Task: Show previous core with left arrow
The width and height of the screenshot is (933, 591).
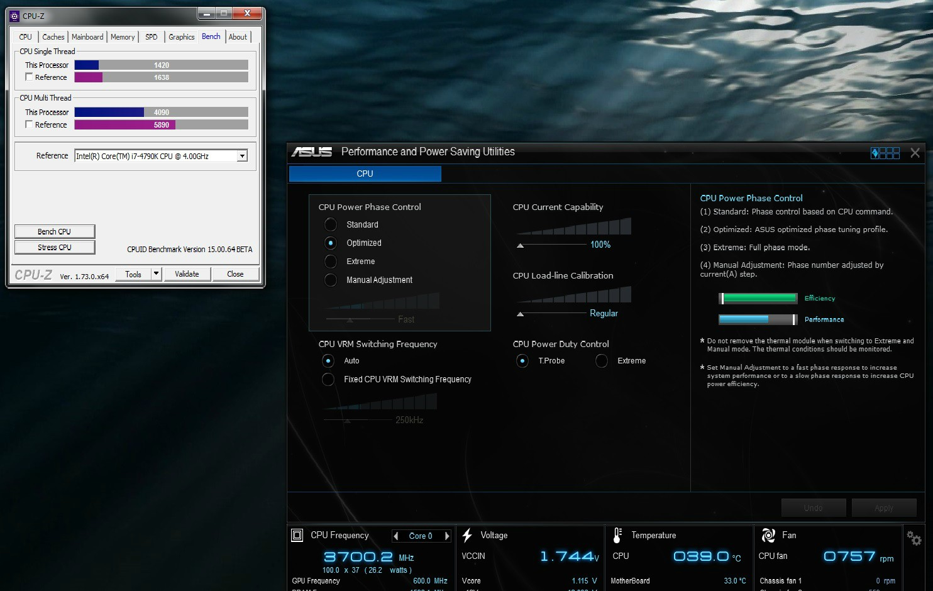Action: 395,536
